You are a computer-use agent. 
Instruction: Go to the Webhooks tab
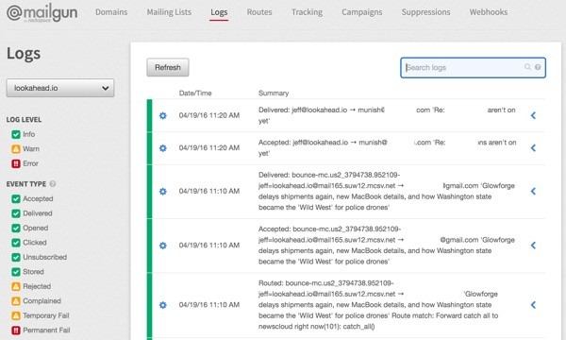(489, 12)
